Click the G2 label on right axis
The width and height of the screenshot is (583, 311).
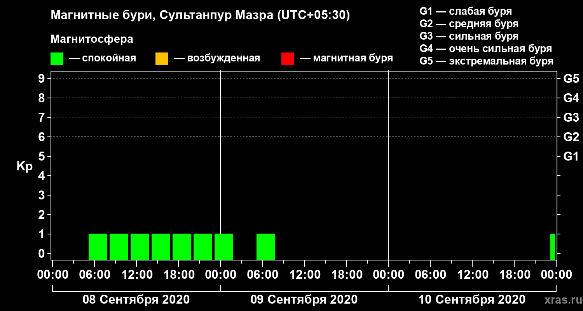[571, 137]
